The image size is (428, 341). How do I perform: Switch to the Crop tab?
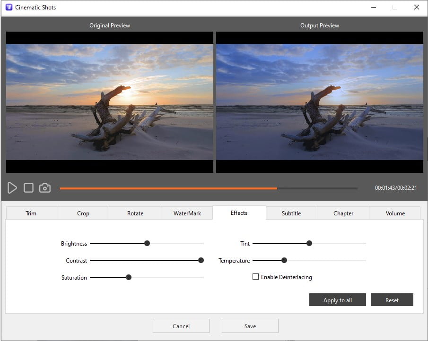pyautogui.click(x=83, y=213)
